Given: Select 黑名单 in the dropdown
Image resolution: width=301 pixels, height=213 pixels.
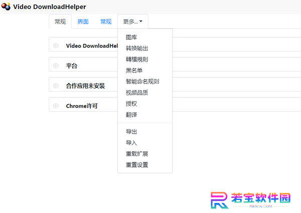Looking at the screenshot, I should click(145, 71).
